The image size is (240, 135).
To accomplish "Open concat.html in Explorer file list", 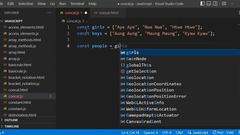I will 18,90.
